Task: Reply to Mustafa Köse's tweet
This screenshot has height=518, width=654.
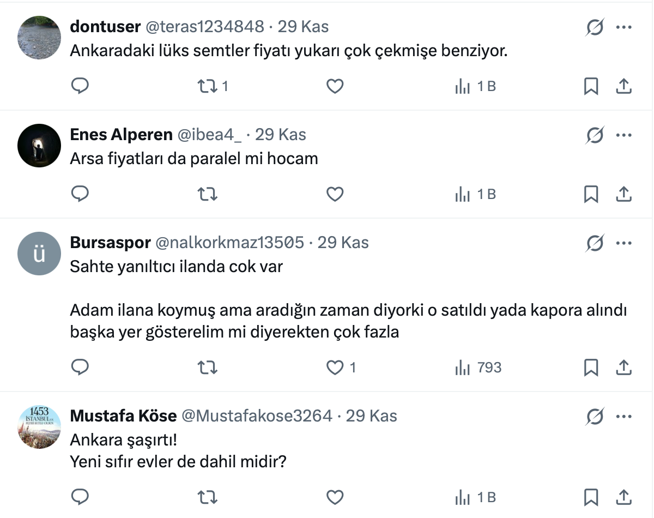Action: coord(80,497)
